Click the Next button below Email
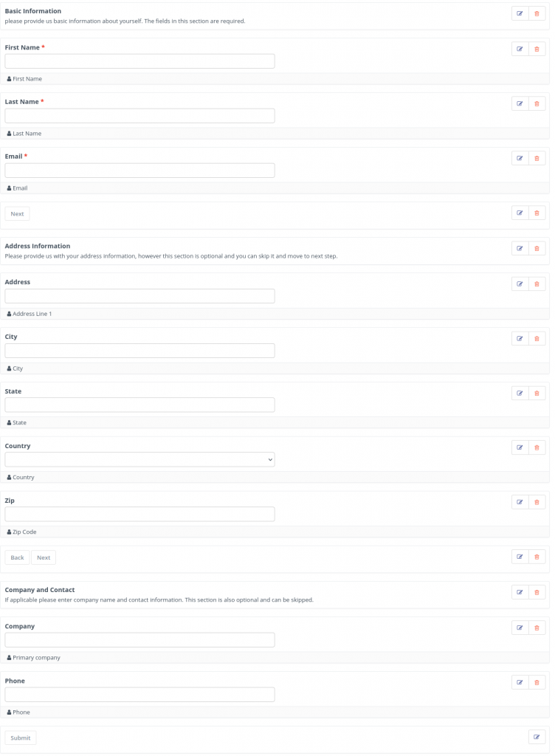This screenshot has width=555, height=756. 18,213
